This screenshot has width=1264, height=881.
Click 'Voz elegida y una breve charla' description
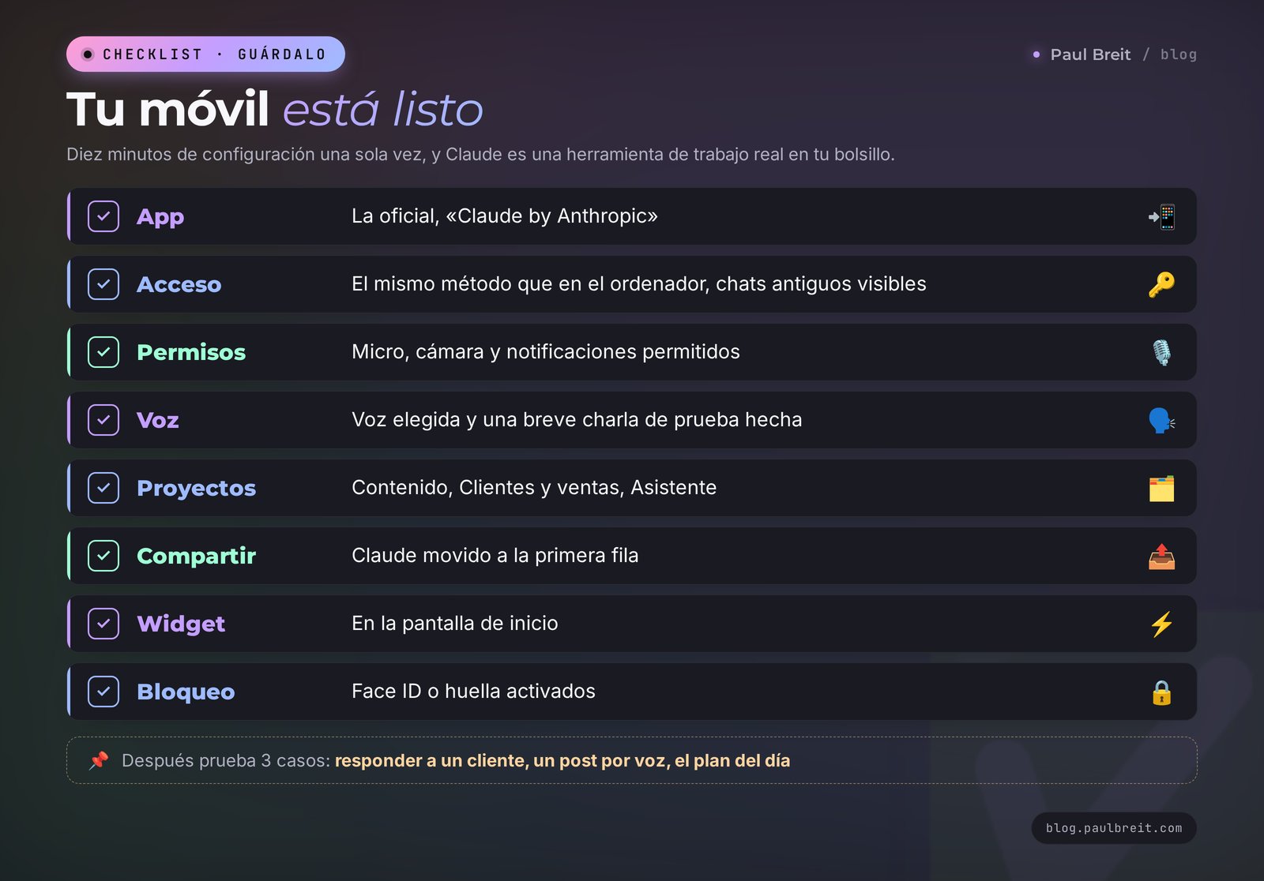click(577, 420)
